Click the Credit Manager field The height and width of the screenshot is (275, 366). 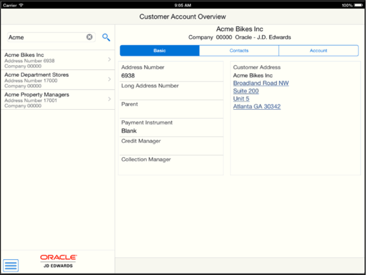[x=171, y=146]
